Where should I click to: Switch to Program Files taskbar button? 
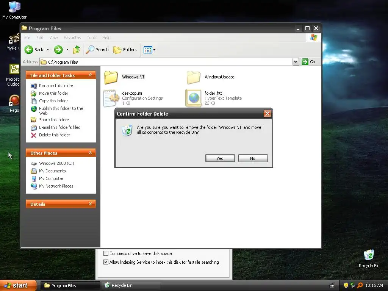[70, 286]
